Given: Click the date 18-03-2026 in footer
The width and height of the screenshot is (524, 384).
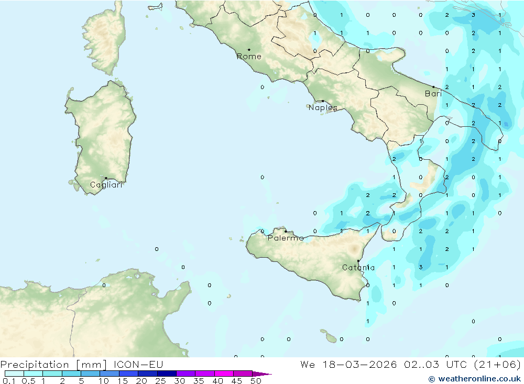Looking at the screenshot, I should click(359, 365).
